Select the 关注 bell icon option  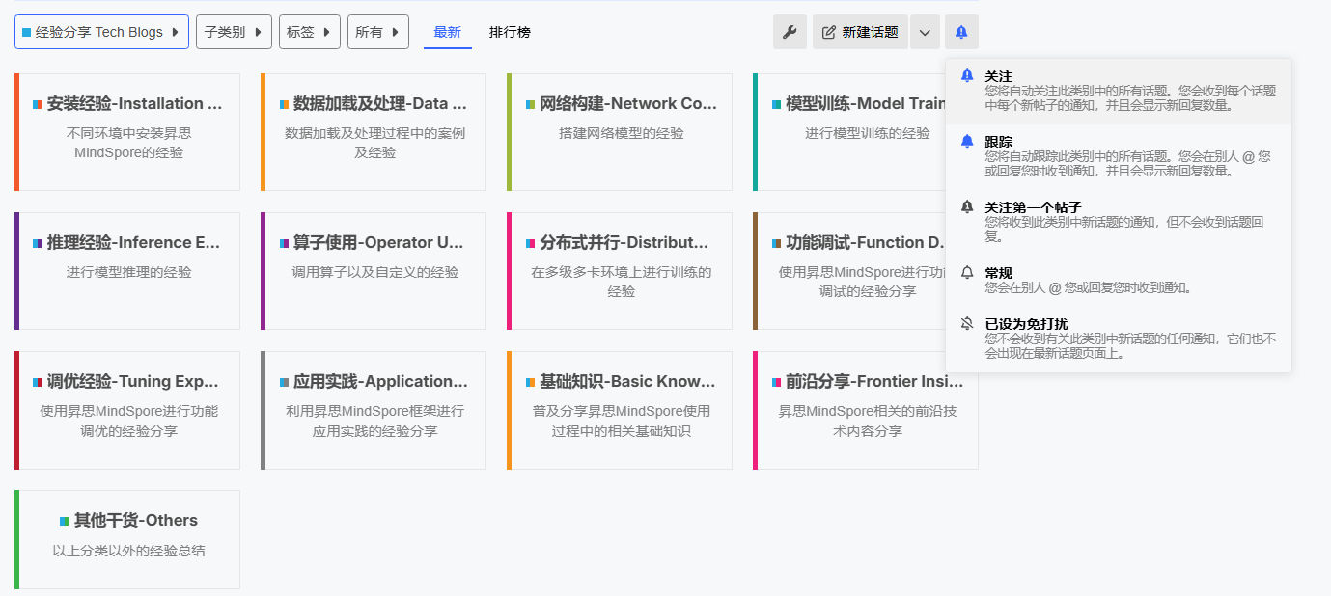[x=967, y=76]
